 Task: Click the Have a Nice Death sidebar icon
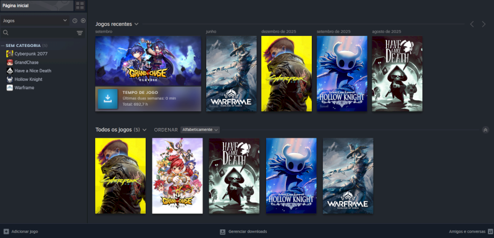point(10,71)
